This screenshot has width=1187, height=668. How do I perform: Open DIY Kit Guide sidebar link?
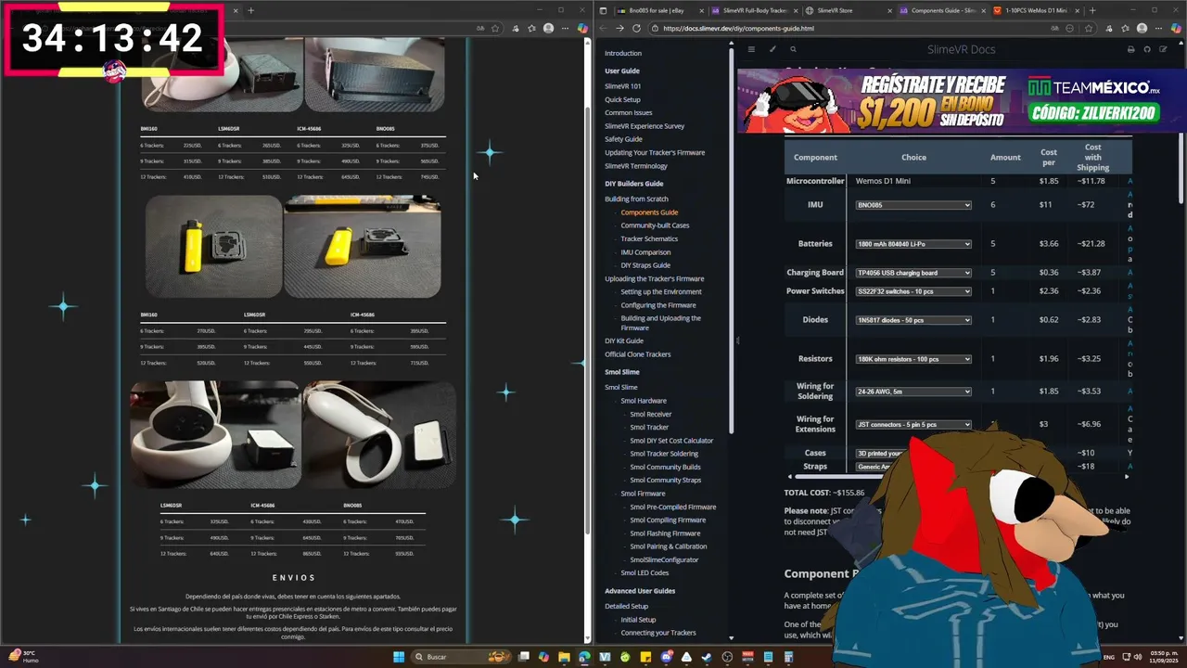pos(624,340)
